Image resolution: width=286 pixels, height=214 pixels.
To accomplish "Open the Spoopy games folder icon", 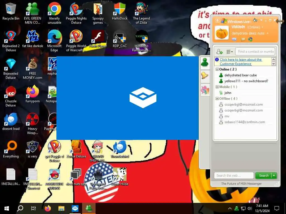I will [x=98, y=14].
